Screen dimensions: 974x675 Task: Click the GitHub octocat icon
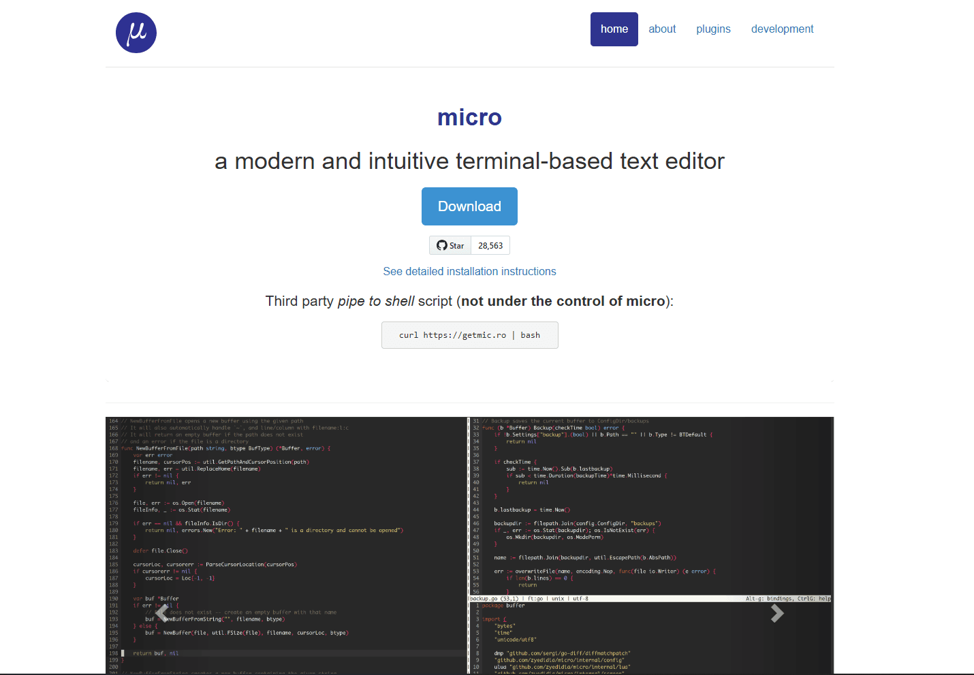pyautogui.click(x=442, y=245)
